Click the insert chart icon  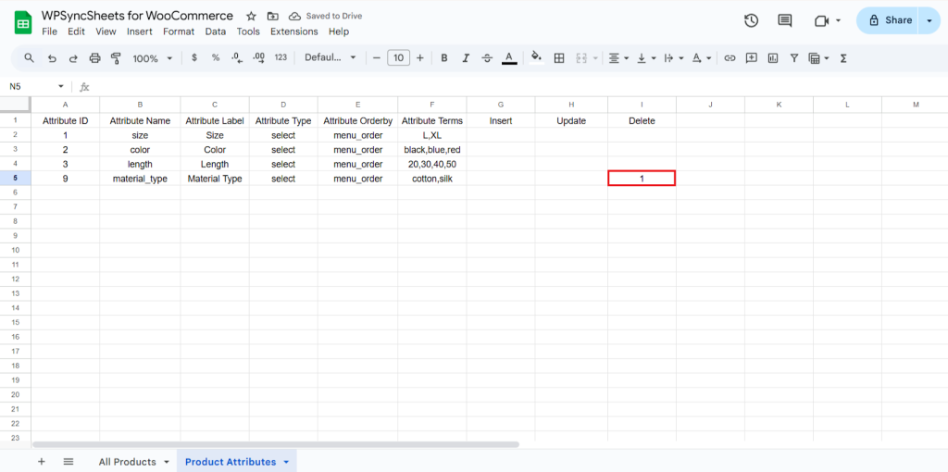click(x=773, y=58)
